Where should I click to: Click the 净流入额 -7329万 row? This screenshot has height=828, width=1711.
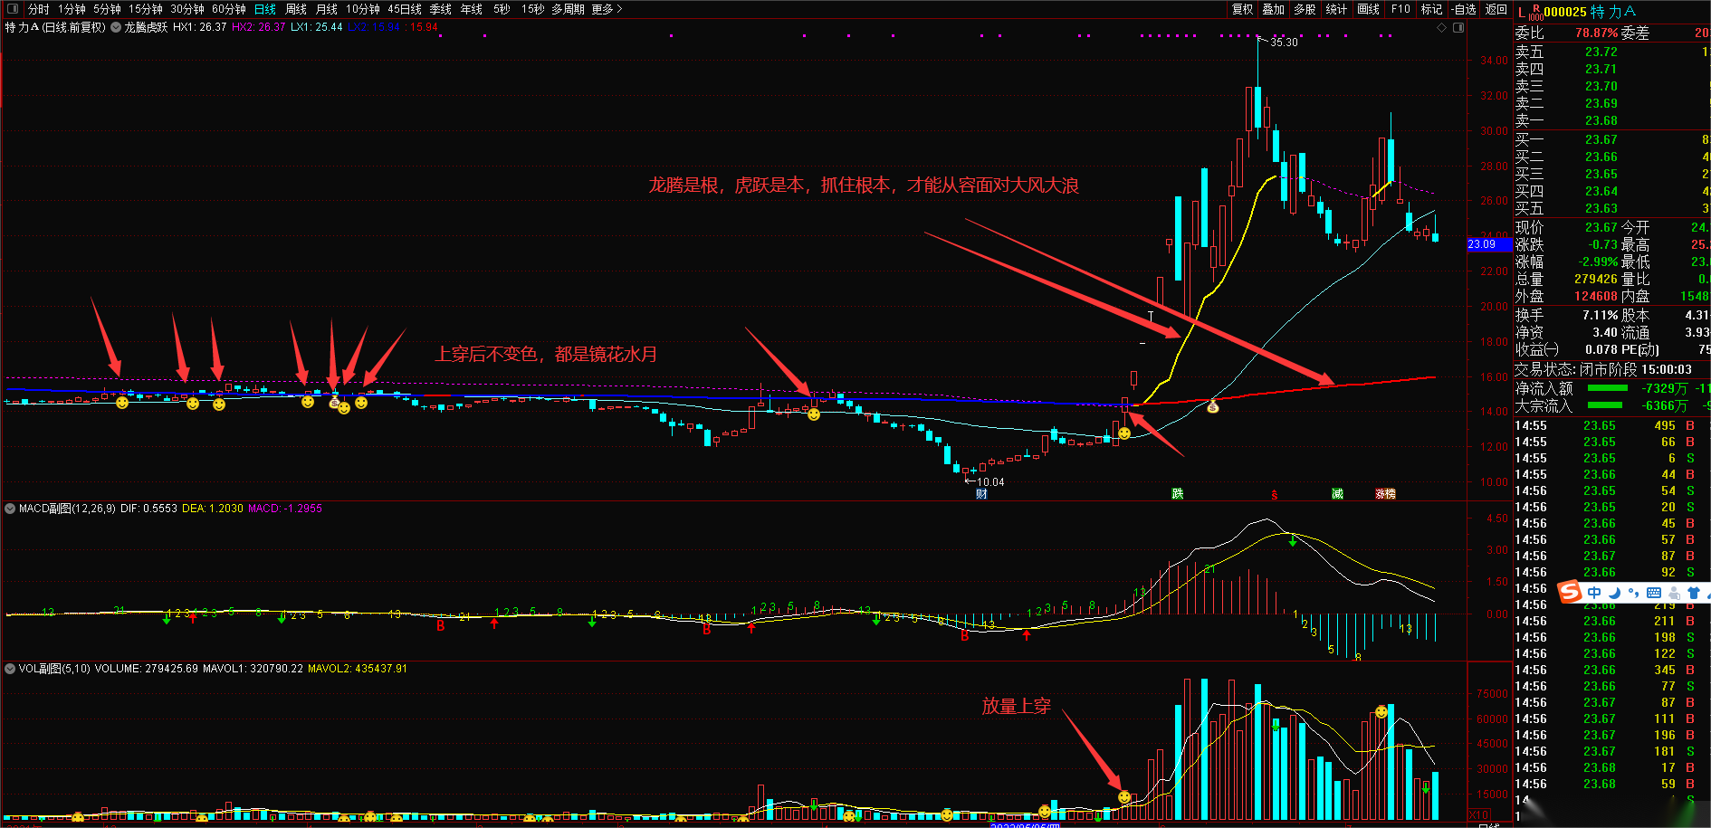pos(1612,388)
